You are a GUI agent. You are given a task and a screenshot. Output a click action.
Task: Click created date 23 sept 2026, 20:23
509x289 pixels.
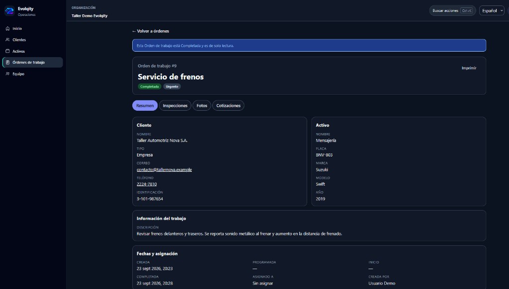[x=155, y=269]
